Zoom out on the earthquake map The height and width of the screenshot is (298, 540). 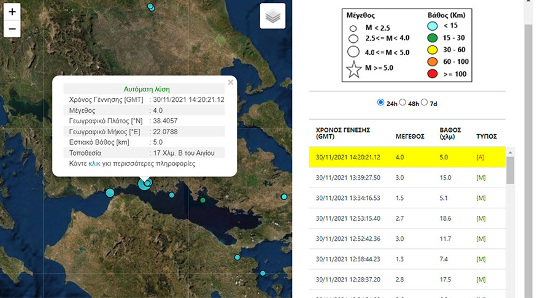pyautogui.click(x=12, y=28)
